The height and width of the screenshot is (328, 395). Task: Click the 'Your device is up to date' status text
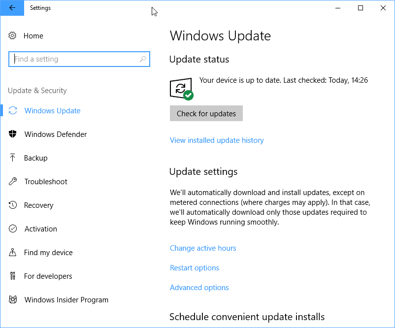(284, 80)
